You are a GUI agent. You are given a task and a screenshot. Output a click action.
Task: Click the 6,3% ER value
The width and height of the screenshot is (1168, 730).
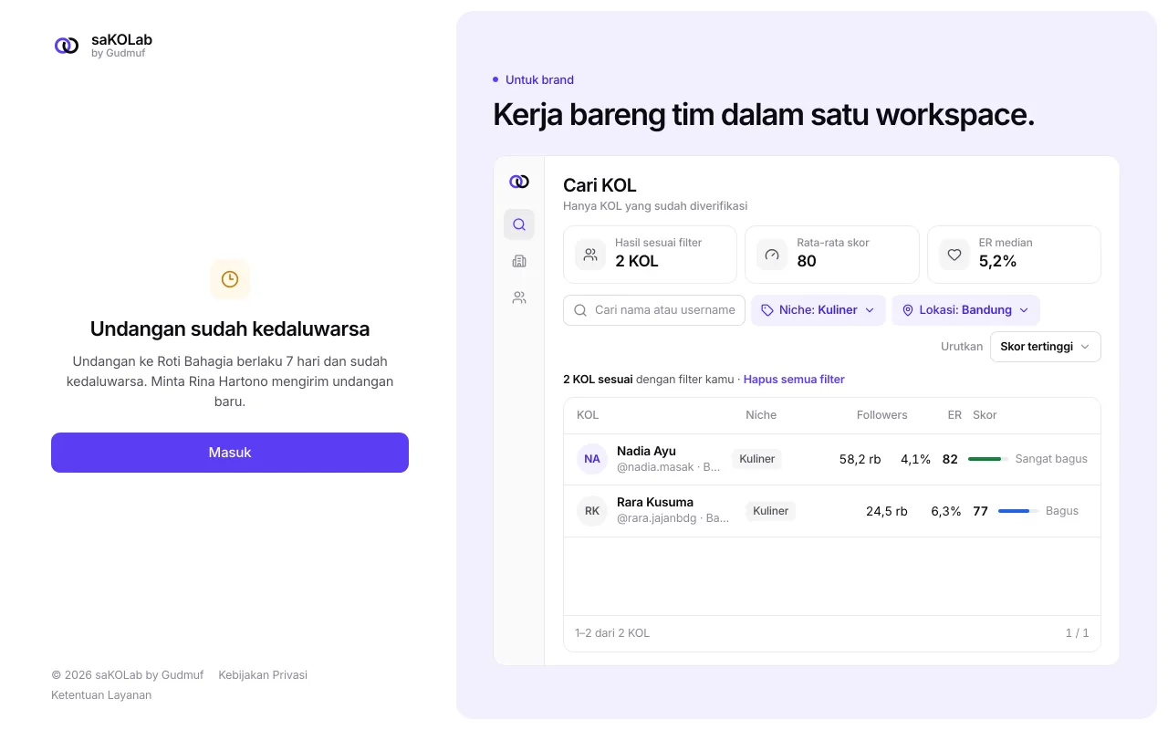point(946,511)
